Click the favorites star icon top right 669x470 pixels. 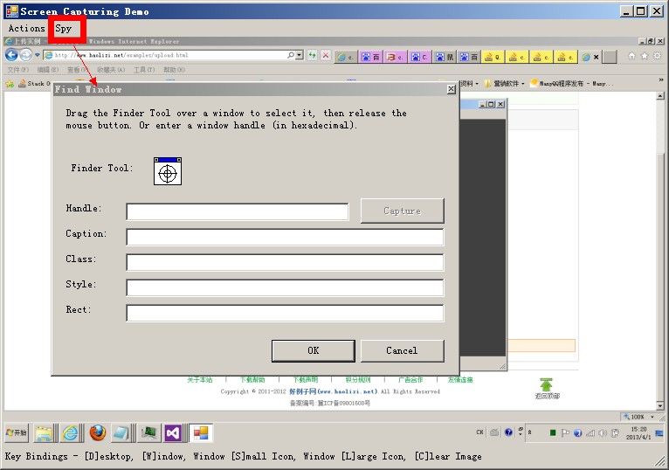click(x=645, y=56)
